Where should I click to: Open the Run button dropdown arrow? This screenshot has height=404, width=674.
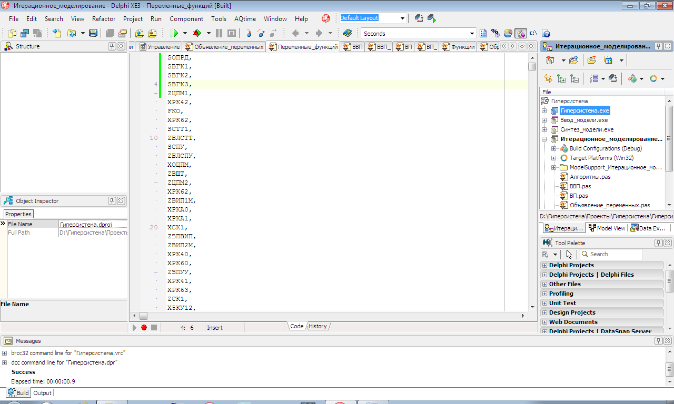pos(185,33)
